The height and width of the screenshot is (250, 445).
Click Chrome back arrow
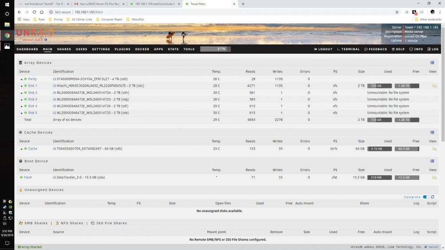19,12
